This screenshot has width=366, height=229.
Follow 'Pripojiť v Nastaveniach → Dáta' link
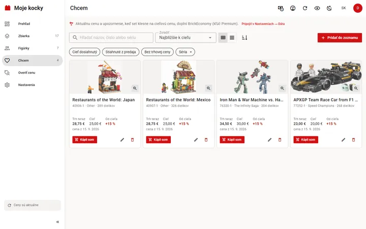click(263, 24)
